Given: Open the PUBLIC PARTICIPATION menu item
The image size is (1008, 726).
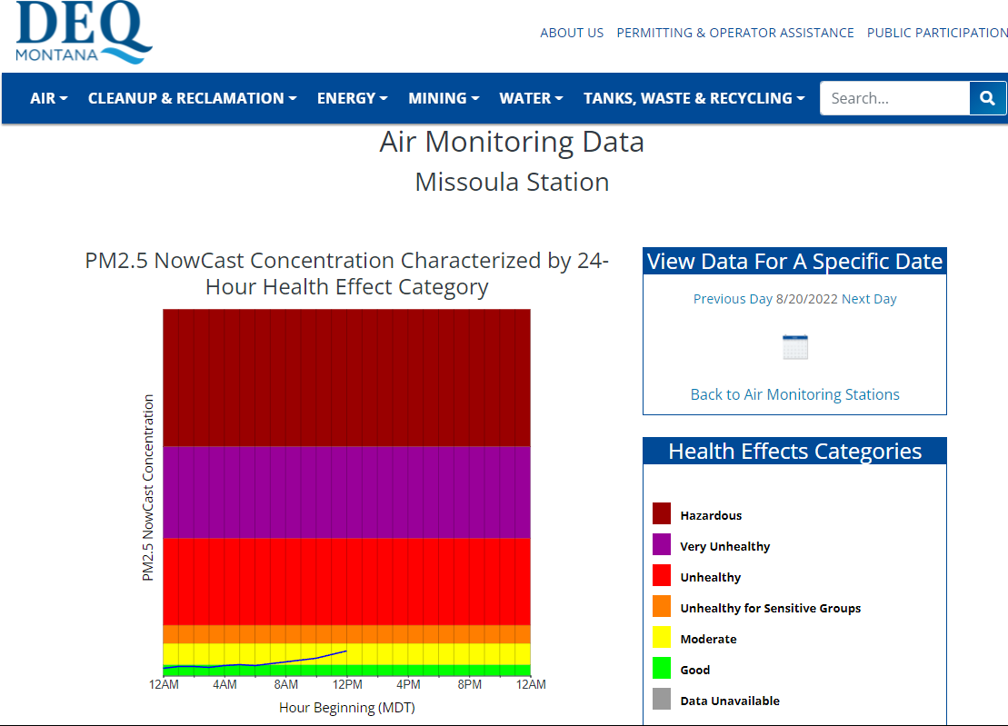Looking at the screenshot, I should coord(937,33).
